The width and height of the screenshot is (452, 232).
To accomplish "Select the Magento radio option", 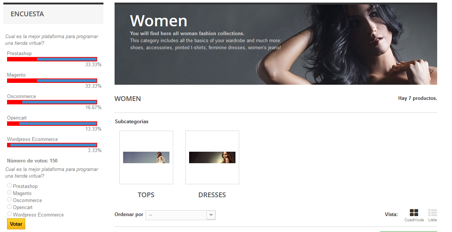I will [10, 192].
